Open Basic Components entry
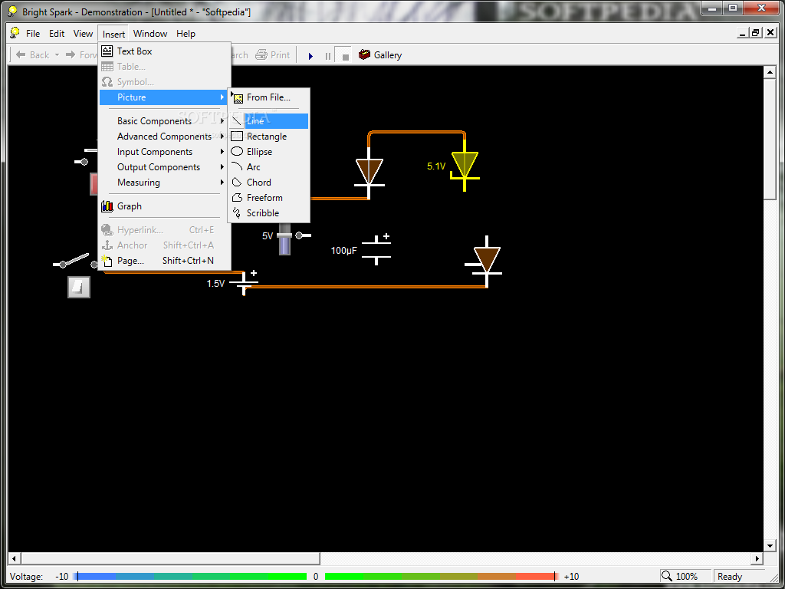 (x=164, y=120)
